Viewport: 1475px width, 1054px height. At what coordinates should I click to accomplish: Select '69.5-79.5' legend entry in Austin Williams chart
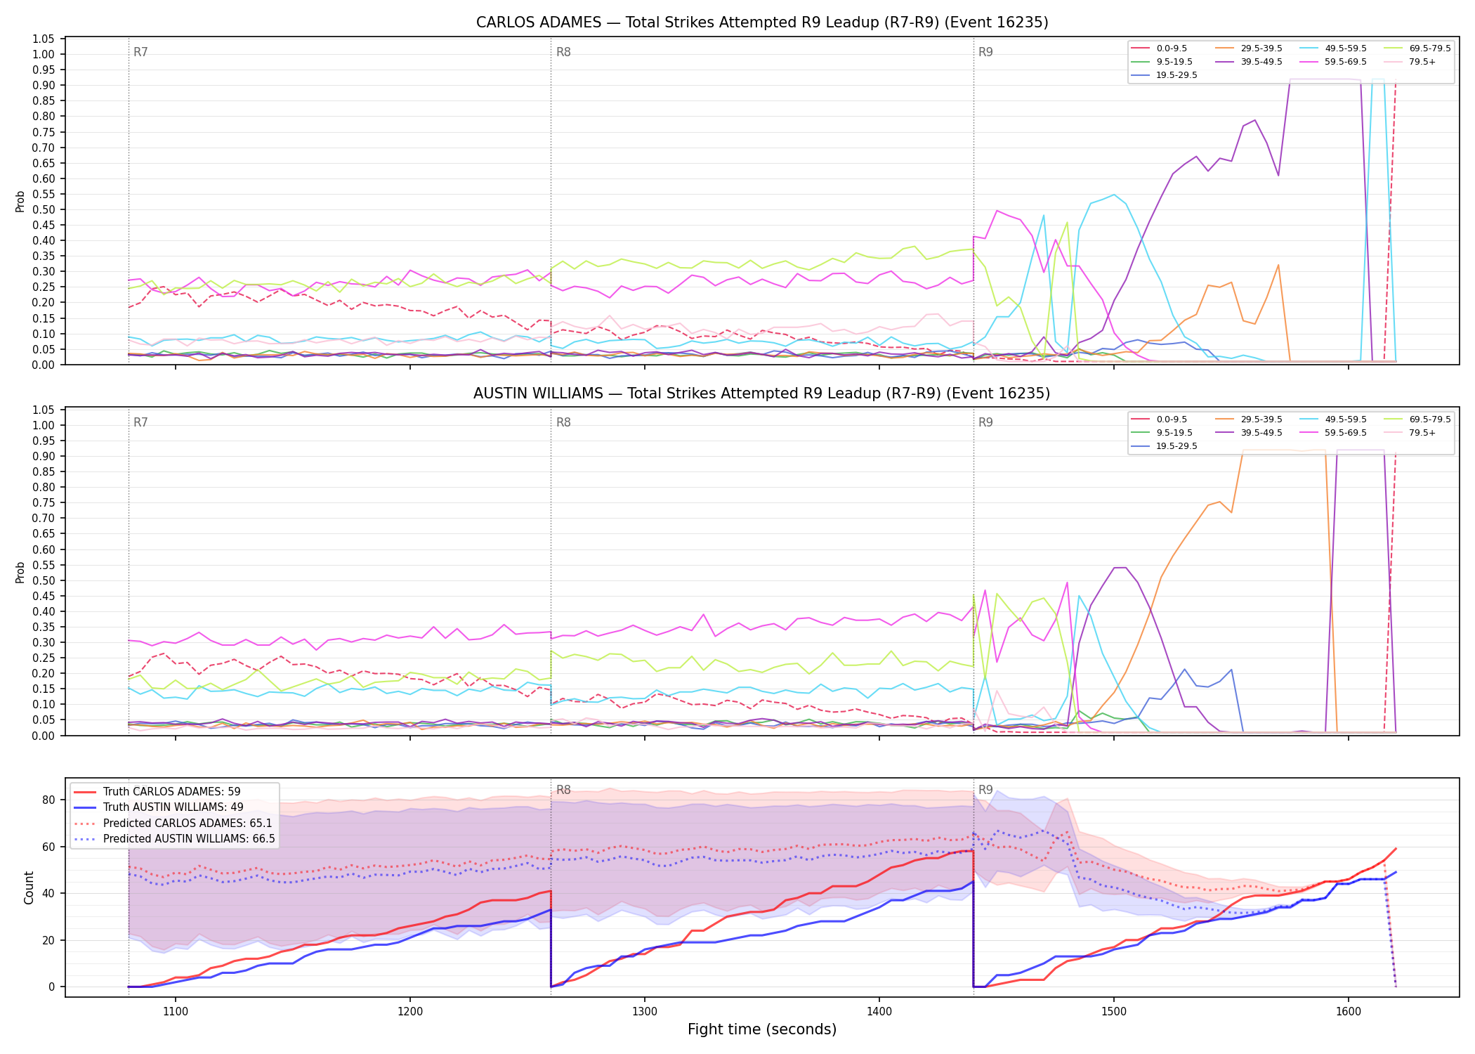click(x=1417, y=419)
